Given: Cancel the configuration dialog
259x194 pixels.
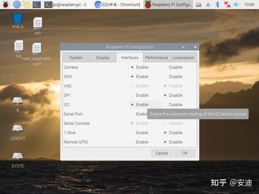Looking at the screenshot, I should (x=162, y=153).
